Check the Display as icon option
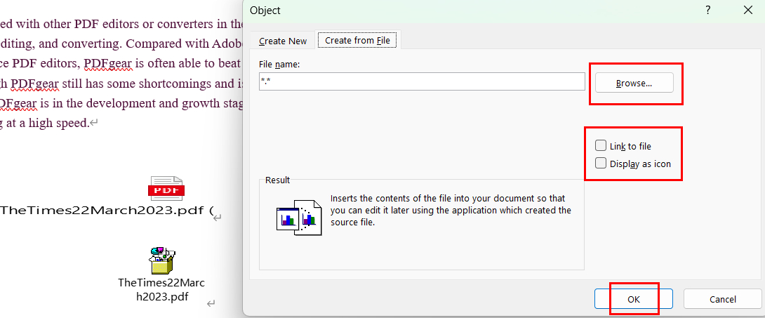This screenshot has height=318, width=765. [601, 164]
